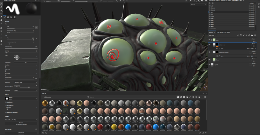Viewport: 260px width, 135px height.
Task: Delete layer using trash icon in Layers panel
Action: click(x=255, y=35)
